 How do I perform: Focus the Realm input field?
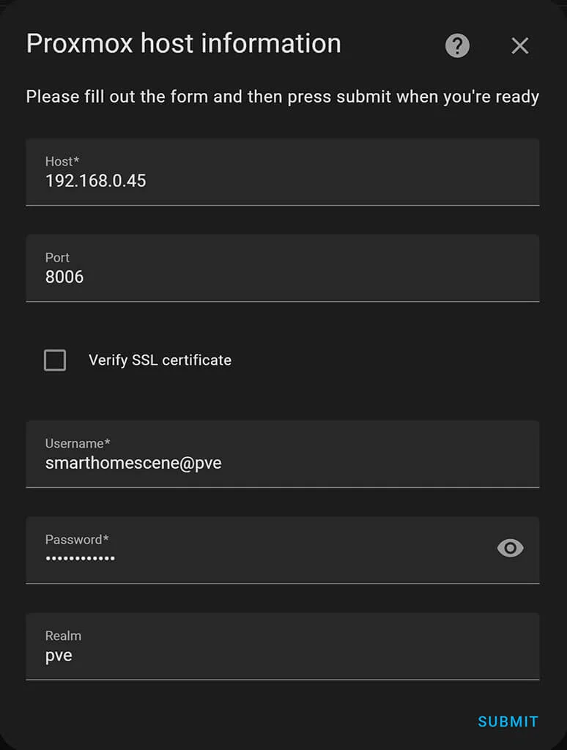282,647
